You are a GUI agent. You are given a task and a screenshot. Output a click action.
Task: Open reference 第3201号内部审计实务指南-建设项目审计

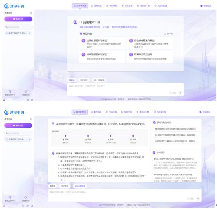click(x=176, y=163)
